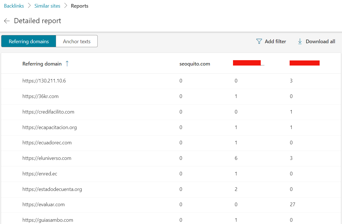342x224 pixels.
Task: Click value 3 in 130.211.10.6 row
Action: pyautogui.click(x=291, y=81)
